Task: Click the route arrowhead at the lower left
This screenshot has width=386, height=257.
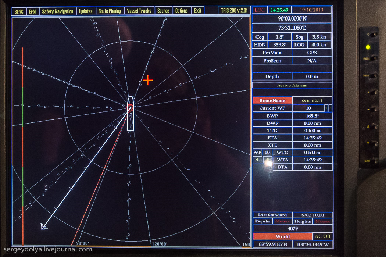Action: point(44,226)
